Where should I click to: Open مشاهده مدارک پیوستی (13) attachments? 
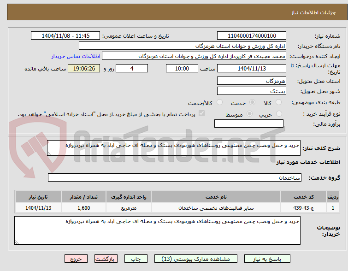195,259
